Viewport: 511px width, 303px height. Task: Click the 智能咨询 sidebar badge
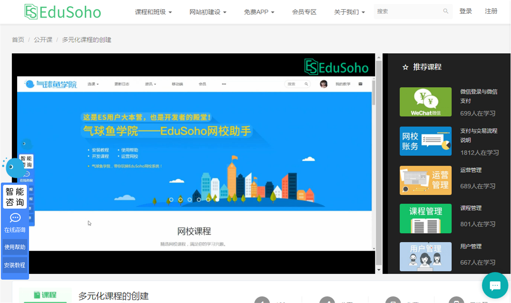click(15, 197)
